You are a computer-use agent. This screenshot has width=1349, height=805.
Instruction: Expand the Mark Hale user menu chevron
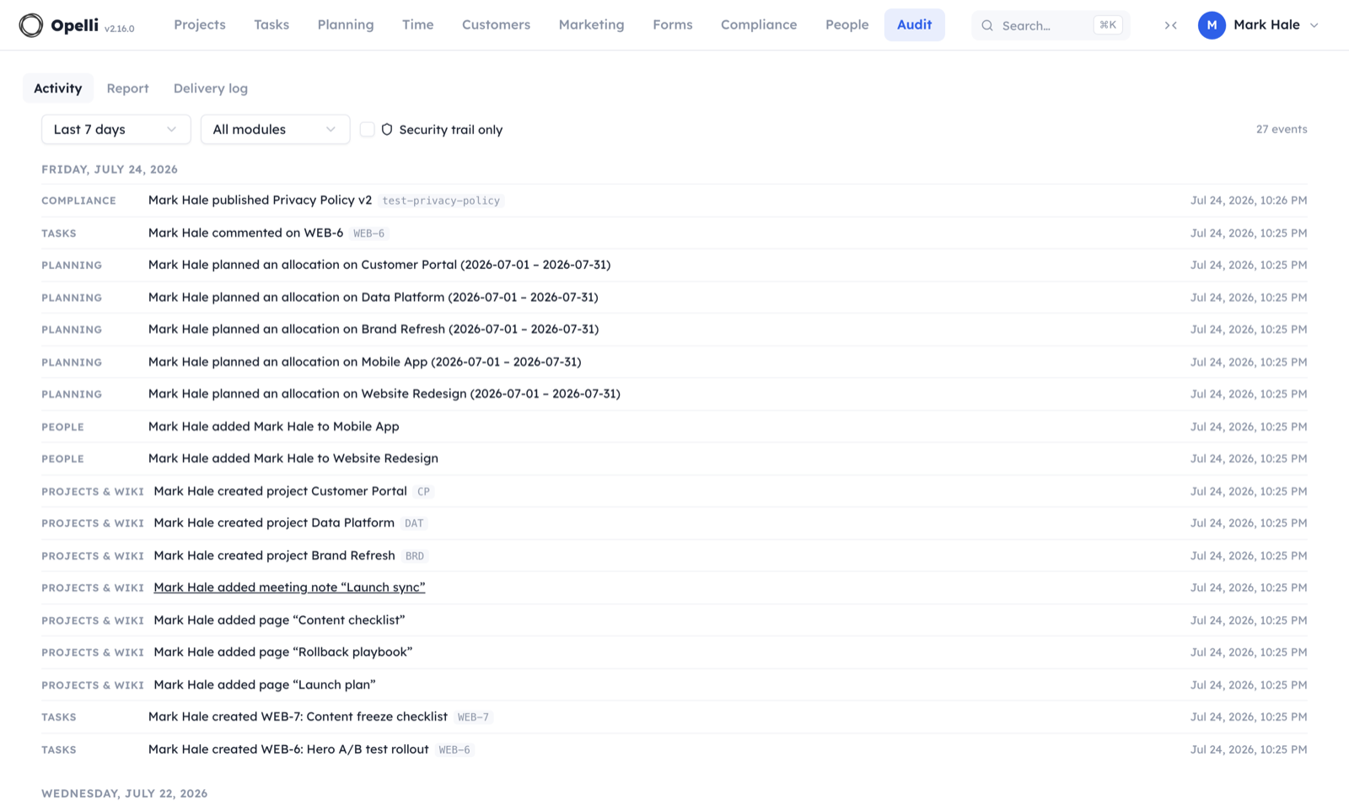click(x=1314, y=25)
